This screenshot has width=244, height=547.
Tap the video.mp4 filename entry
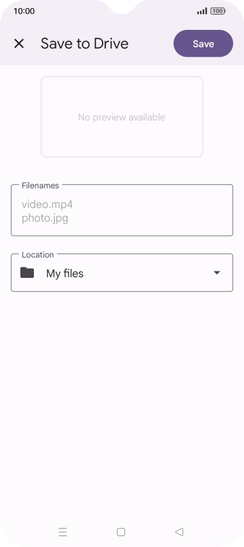[47, 204]
